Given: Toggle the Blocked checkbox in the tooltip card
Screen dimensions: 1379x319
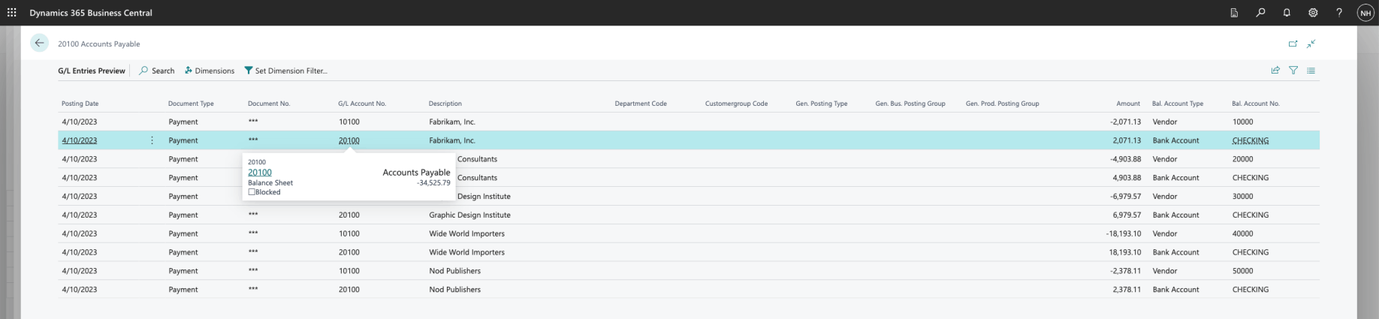Looking at the screenshot, I should (252, 192).
